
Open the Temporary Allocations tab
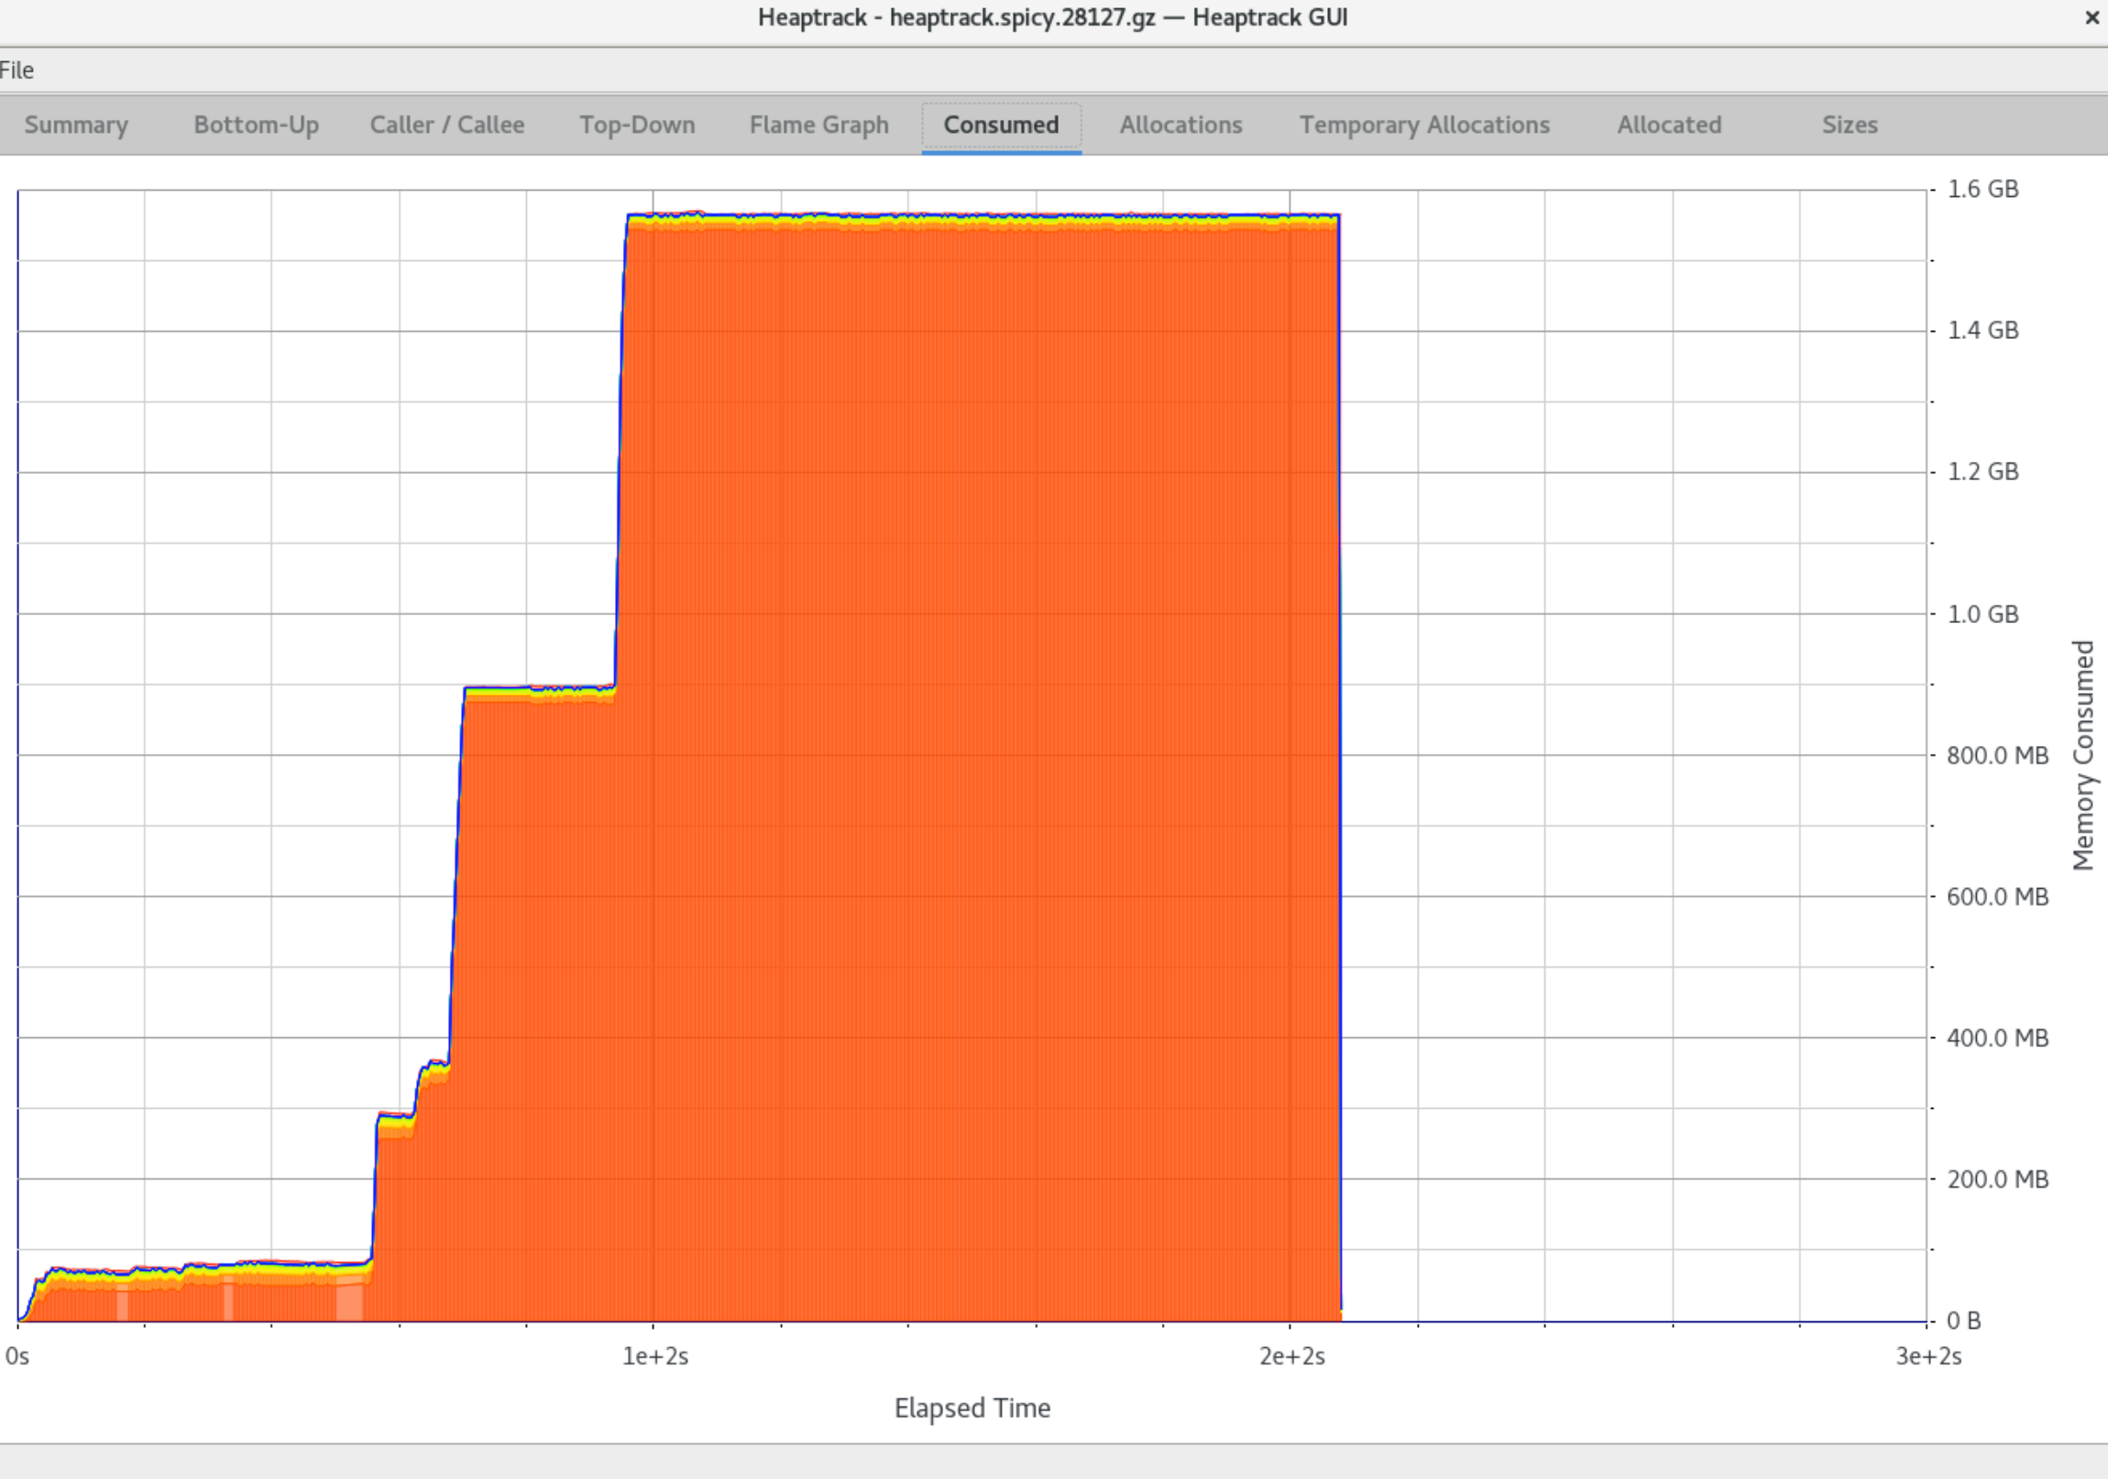pyautogui.click(x=1424, y=125)
